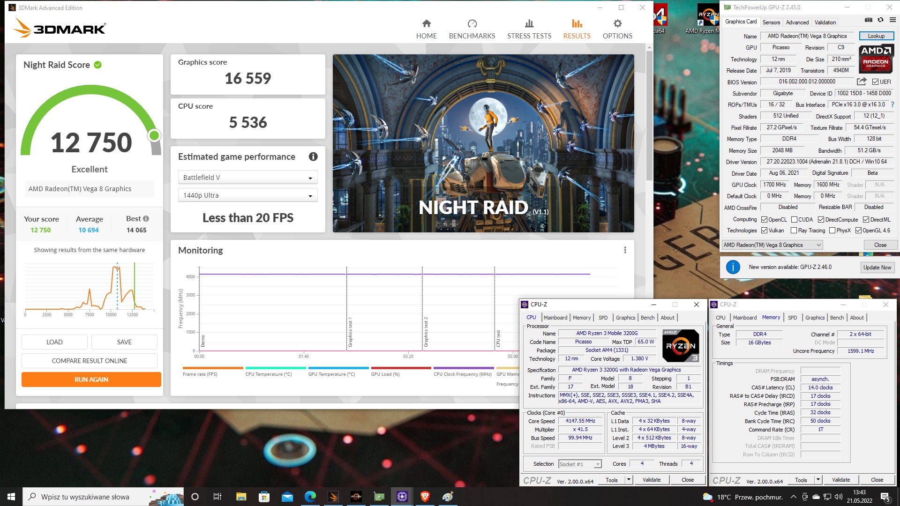Open the Ryzen Master taskbar icon
Viewport: 900px width, 506px height.
tap(356, 497)
